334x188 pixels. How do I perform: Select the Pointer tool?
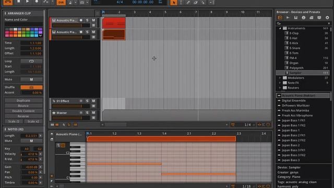[174, 2]
